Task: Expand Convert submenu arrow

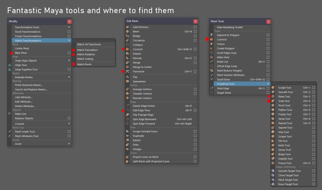Action: click(x=69, y=123)
